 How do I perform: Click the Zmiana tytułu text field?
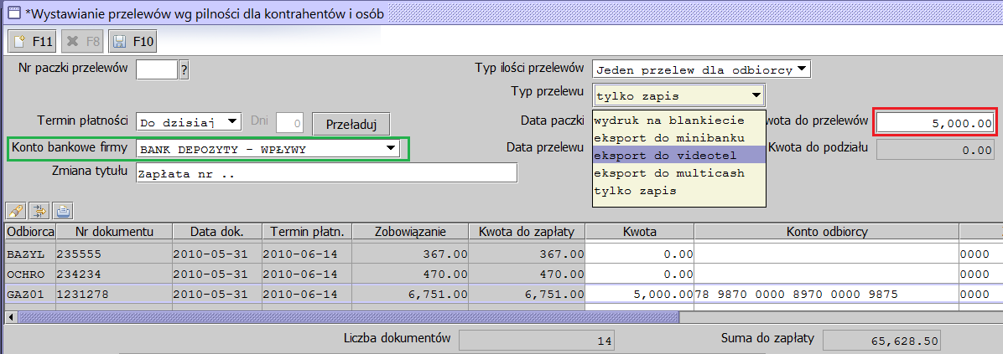pyautogui.click(x=326, y=173)
